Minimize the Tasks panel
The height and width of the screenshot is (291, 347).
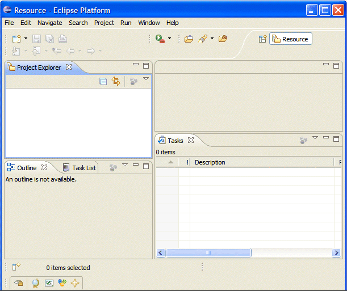tap(326, 137)
